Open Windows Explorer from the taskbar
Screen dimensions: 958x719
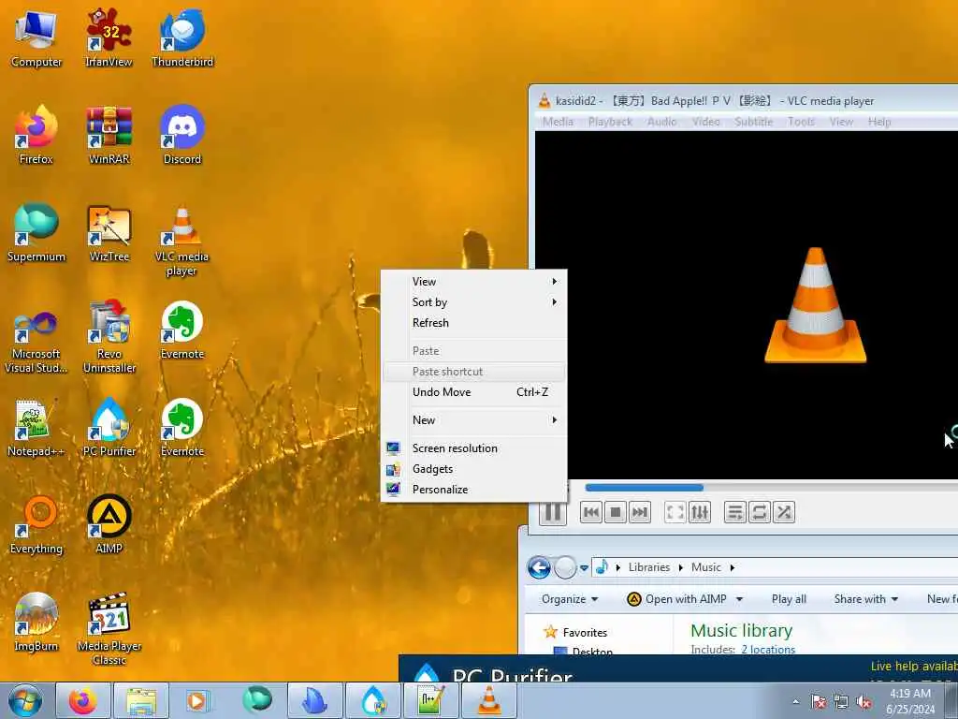tap(141, 700)
